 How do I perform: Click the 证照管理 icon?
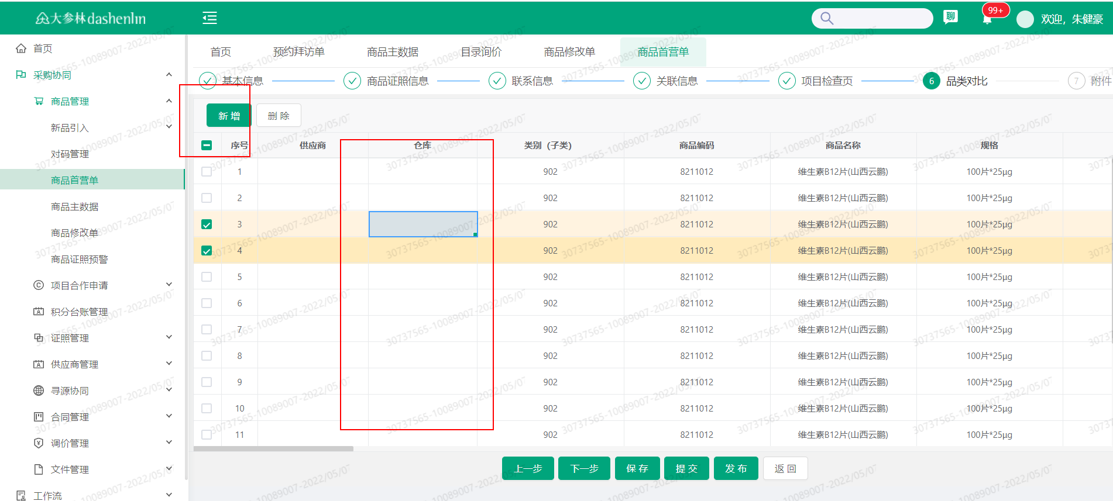[x=39, y=338]
